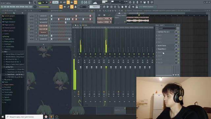Click the microphone one-click recording icon
Viewport: 211px width, 119px height.
137,2
